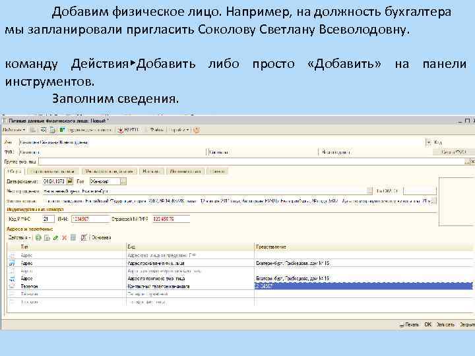Click the Имя full name field
The image size is (475, 356).
tap(222, 142)
